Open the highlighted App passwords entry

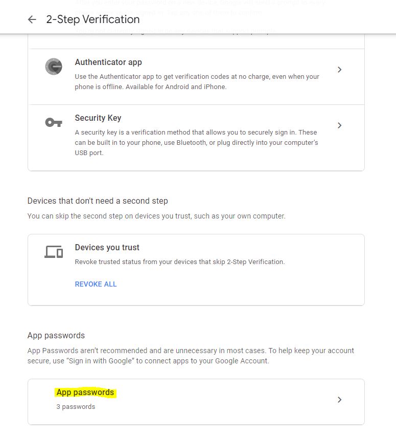click(85, 393)
